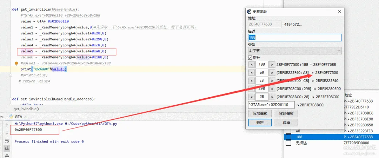The height and width of the screenshot is (158, 379).
Task: Open the 类型 dropdown showing 4 字节
Action: point(295,51)
